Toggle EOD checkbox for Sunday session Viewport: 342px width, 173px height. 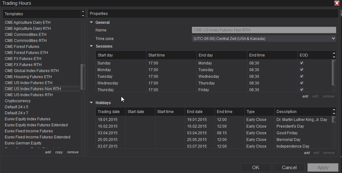tap(302, 63)
